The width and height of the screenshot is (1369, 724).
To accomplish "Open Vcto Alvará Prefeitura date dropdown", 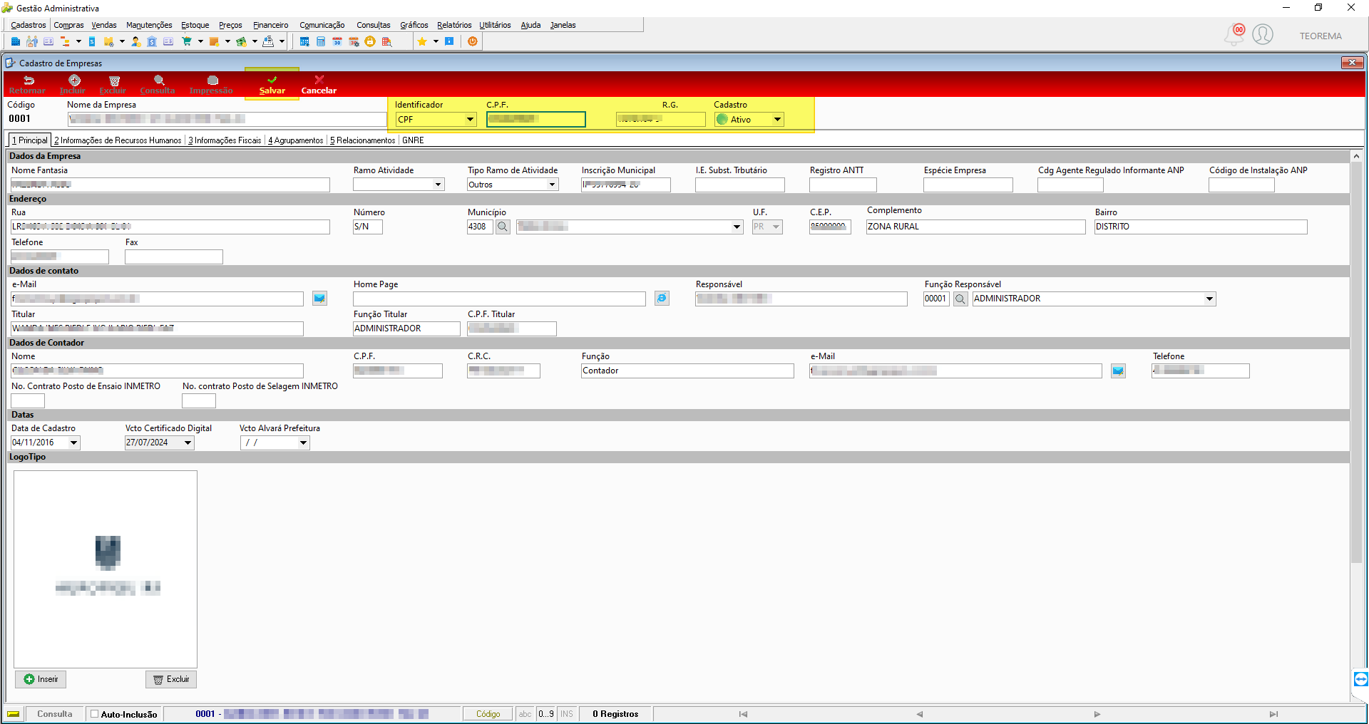I will pos(303,443).
